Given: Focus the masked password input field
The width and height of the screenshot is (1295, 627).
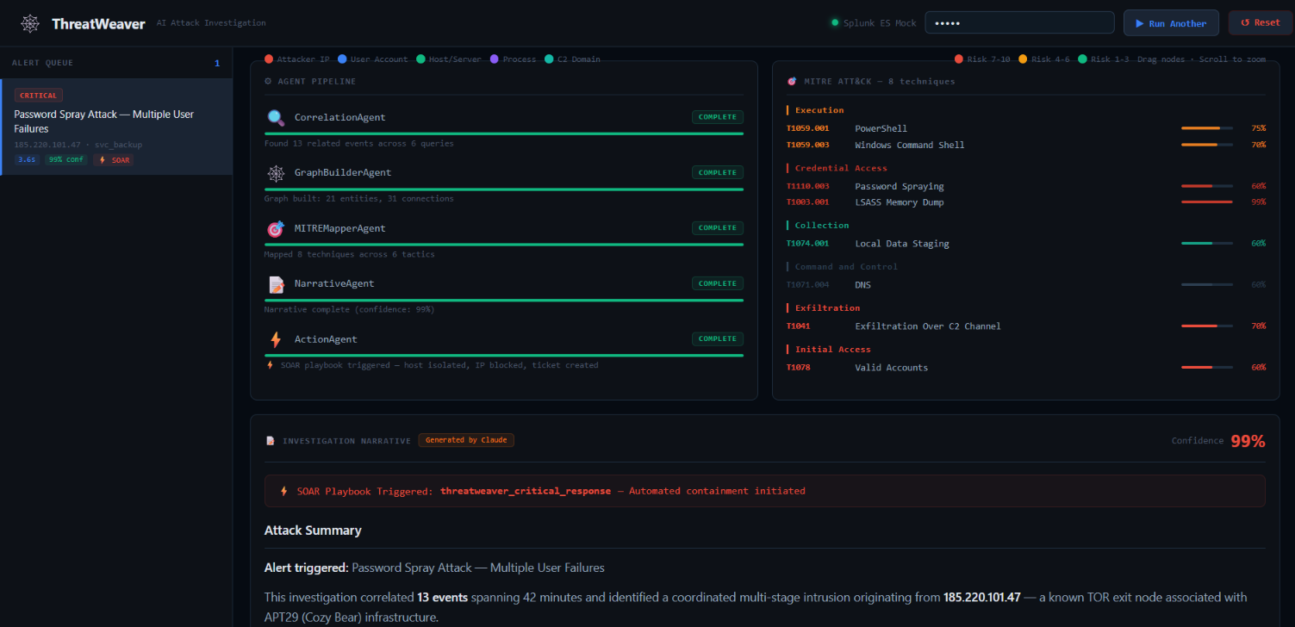Looking at the screenshot, I should [x=1019, y=22].
